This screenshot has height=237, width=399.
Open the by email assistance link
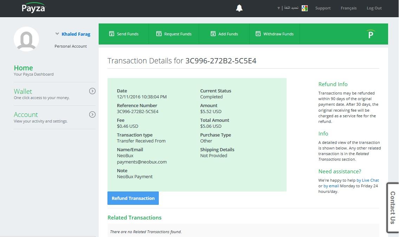coord(331,186)
